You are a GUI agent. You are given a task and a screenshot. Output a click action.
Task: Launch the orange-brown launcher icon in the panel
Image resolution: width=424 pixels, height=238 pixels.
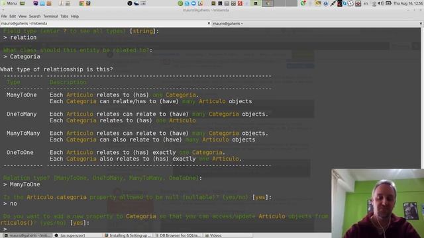[49, 3]
